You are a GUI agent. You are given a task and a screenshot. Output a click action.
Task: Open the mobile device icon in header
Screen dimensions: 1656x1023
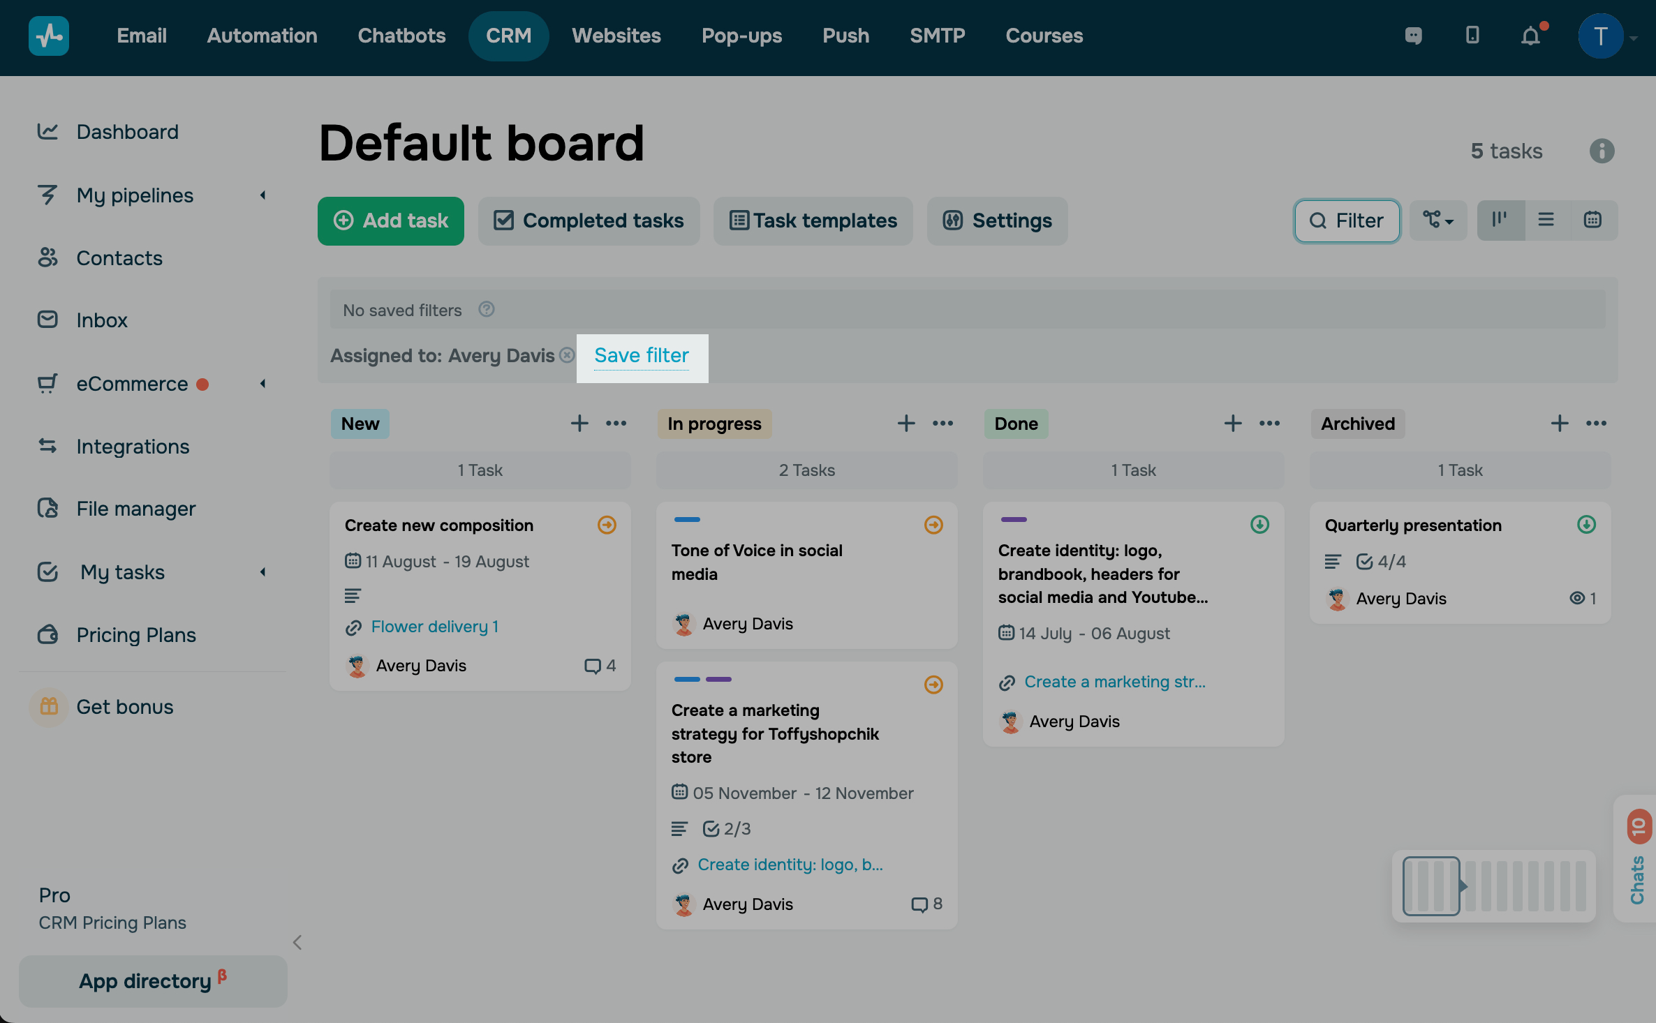pyautogui.click(x=1472, y=36)
